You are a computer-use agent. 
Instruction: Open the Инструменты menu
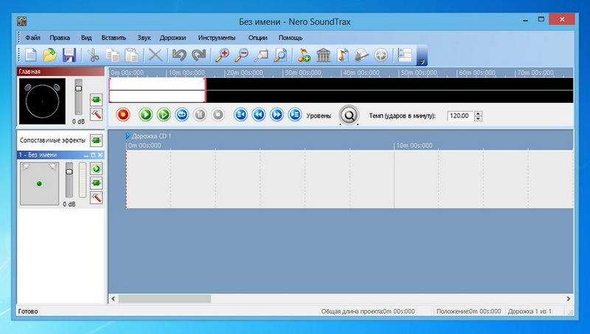(217, 38)
